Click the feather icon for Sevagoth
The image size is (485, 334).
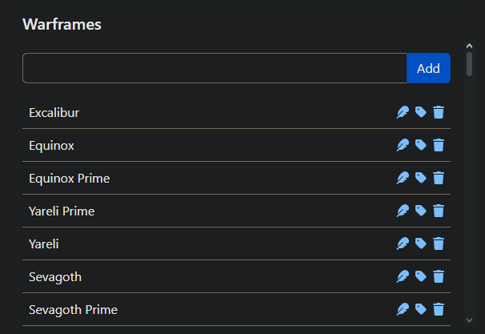coord(403,276)
